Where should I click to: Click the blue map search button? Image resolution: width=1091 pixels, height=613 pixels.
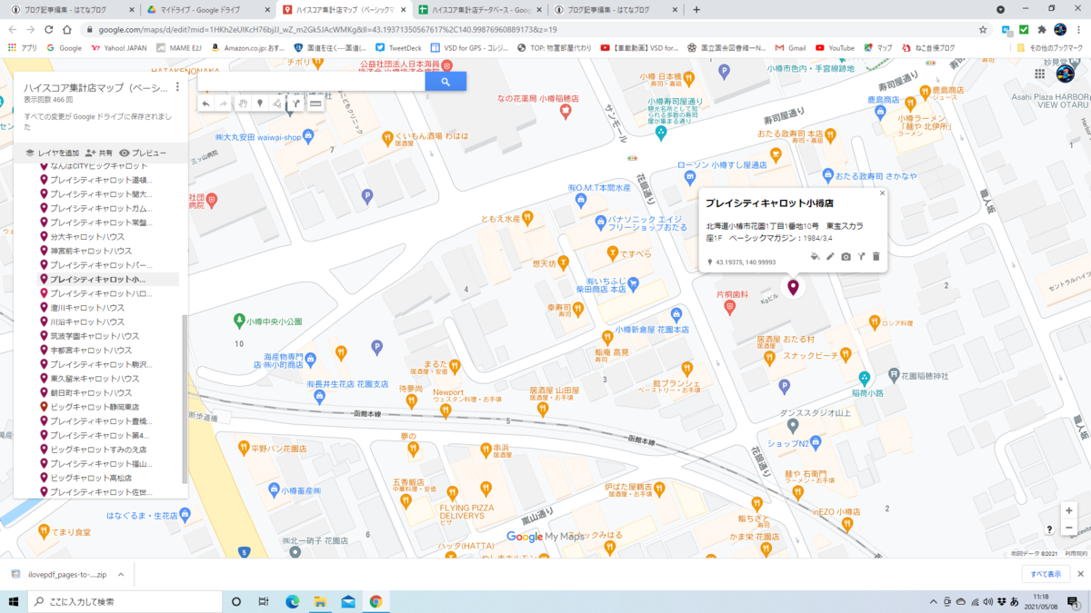pyautogui.click(x=445, y=82)
